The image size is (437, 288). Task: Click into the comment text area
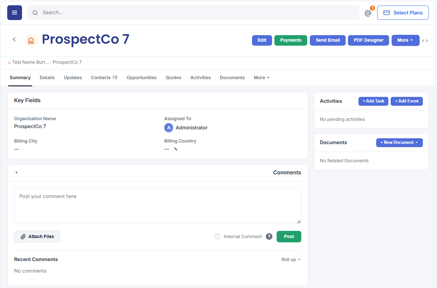click(x=158, y=206)
